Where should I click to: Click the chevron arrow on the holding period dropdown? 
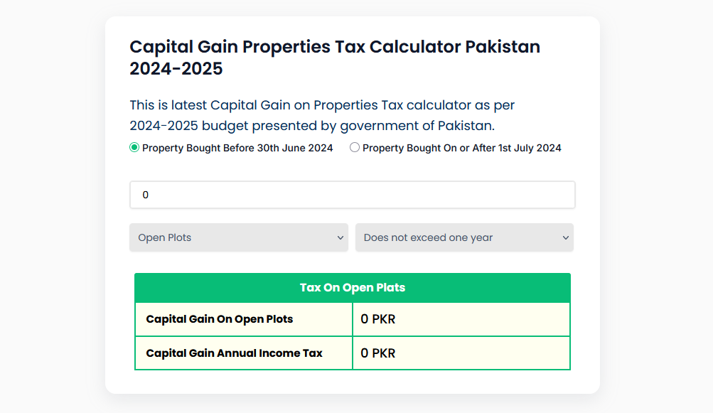(566, 237)
